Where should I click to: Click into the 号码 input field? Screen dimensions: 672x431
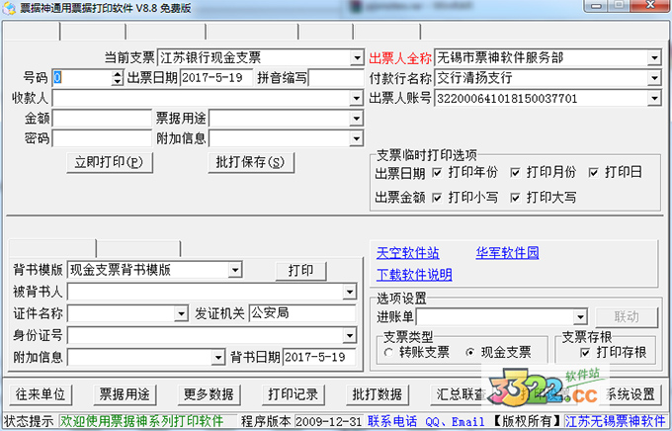click(82, 78)
